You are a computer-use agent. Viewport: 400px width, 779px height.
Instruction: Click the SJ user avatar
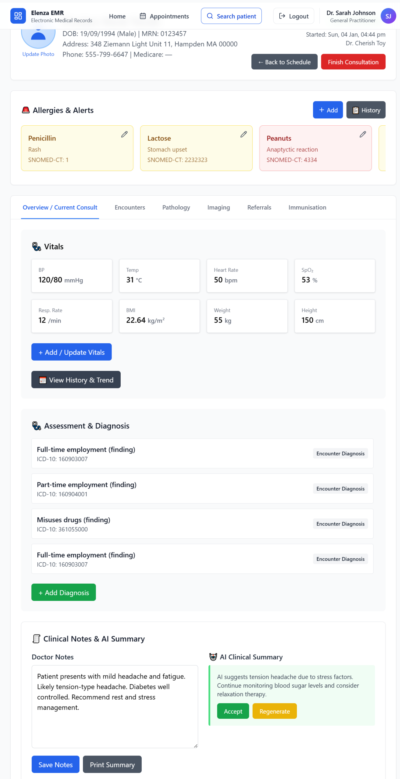(388, 16)
